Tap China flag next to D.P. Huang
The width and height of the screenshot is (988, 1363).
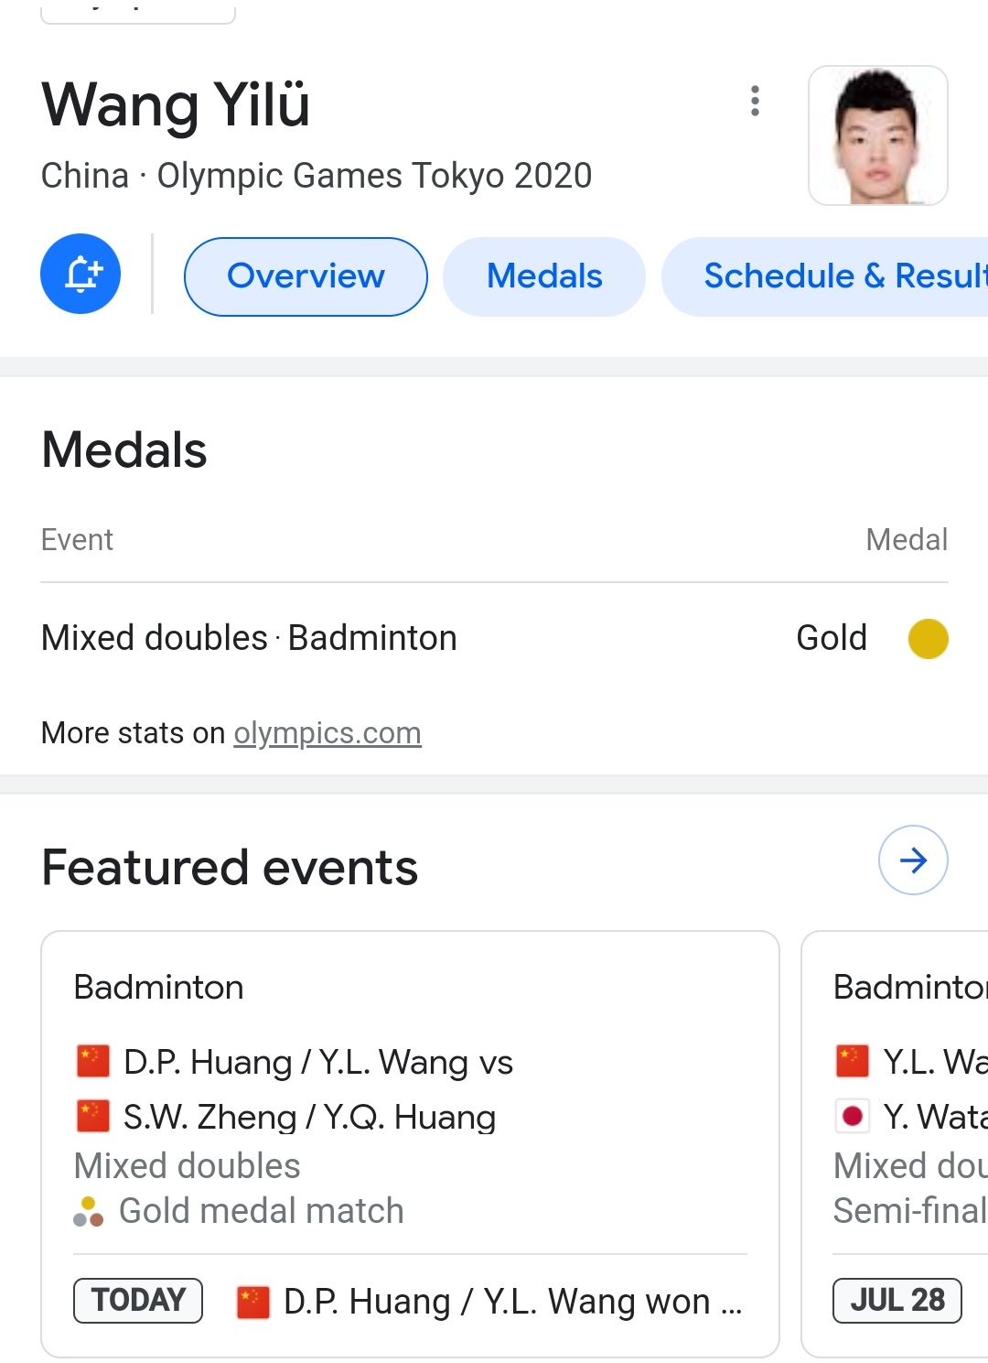point(93,1062)
